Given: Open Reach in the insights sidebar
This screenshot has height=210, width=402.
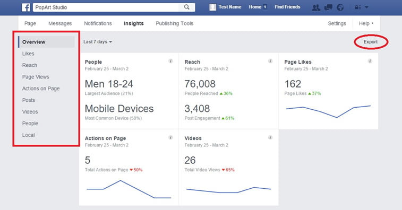Looking at the screenshot, I should point(30,65).
